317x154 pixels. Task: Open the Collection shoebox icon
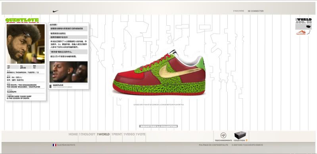click(240, 135)
